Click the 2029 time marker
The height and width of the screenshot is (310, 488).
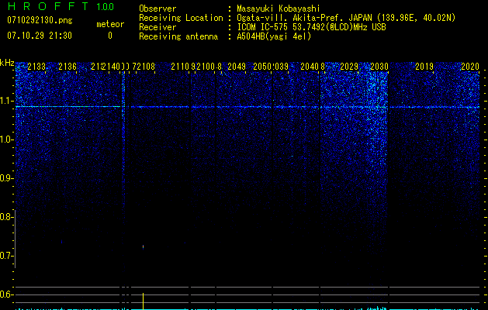pos(349,67)
